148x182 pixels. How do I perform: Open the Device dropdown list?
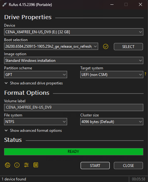click(x=74, y=32)
